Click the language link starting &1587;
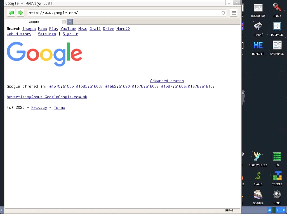 (x=188, y=86)
